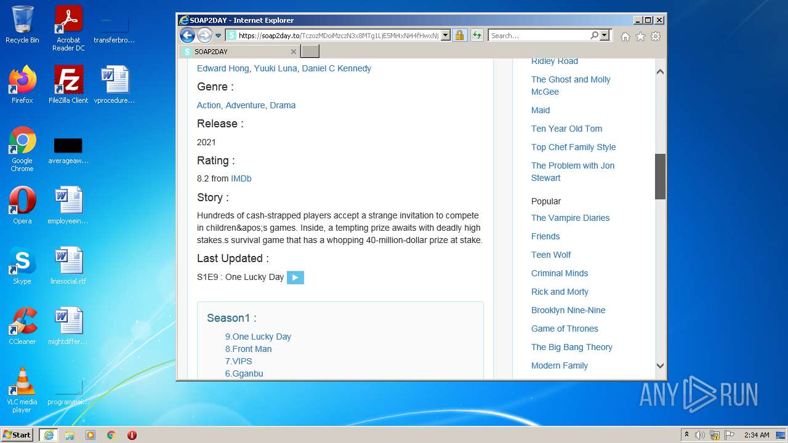Click the security lock icon
788x443 pixels.
[x=459, y=36]
